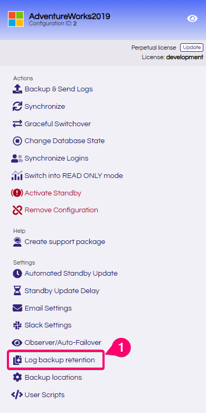Open Backup locations settings

48,378
